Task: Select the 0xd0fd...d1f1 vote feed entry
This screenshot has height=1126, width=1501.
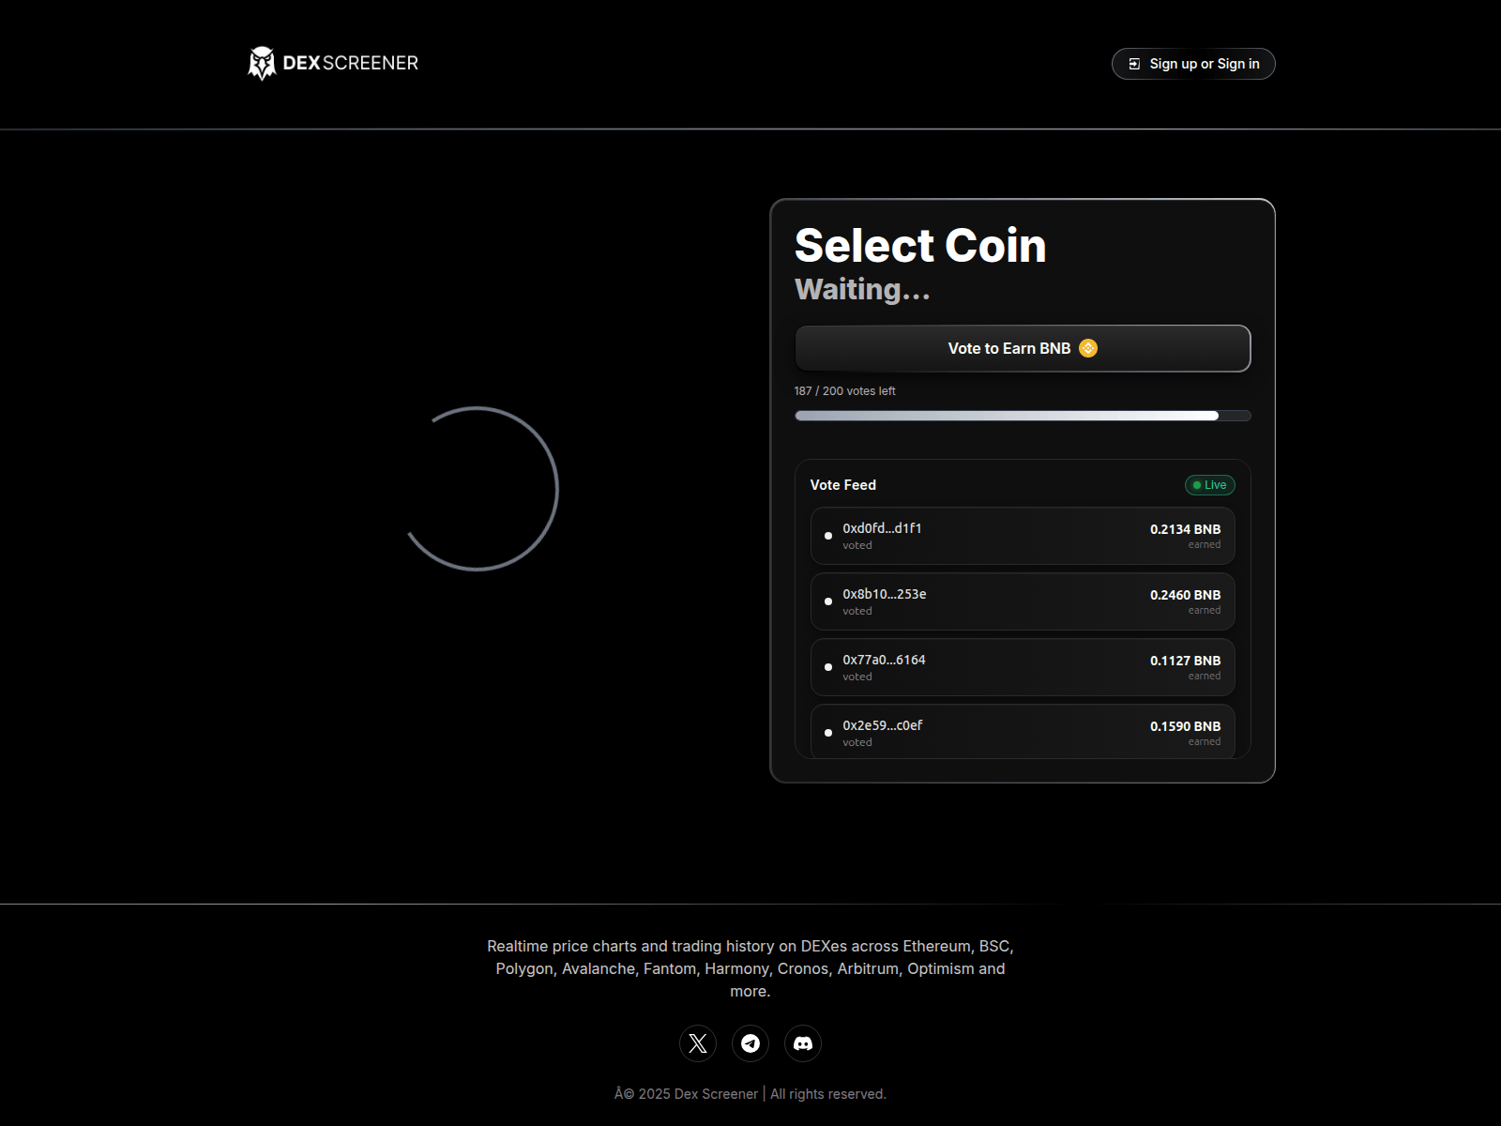Action: coord(1023,536)
